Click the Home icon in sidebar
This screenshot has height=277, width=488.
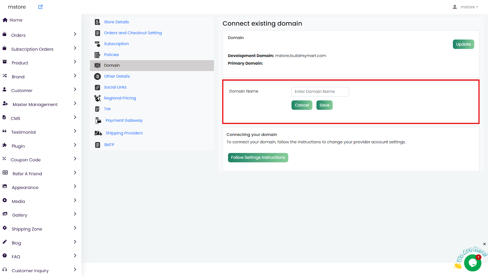pos(5,20)
